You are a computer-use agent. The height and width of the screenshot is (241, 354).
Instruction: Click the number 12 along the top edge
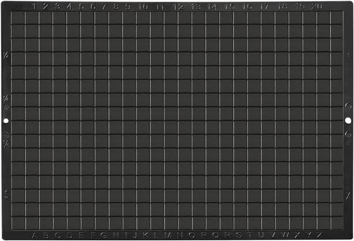[x=178, y=7]
